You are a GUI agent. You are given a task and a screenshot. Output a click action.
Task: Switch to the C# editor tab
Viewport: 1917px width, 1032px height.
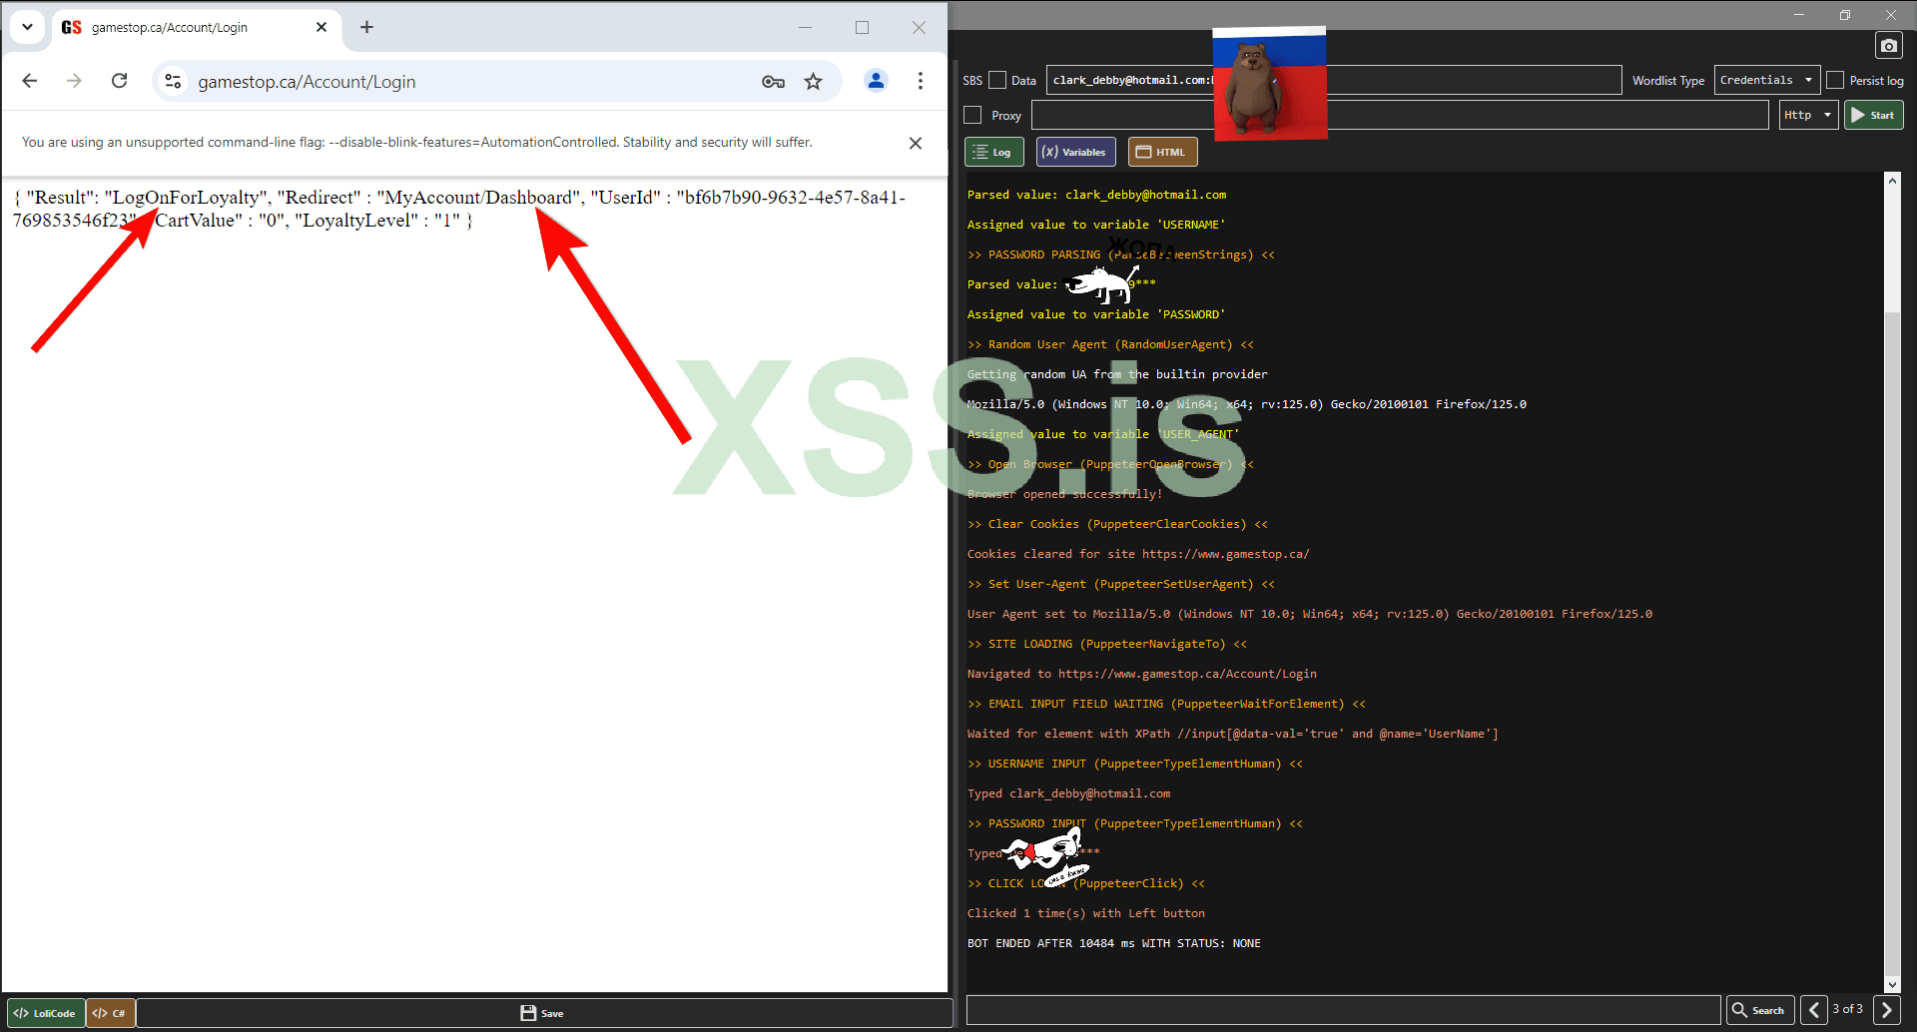tap(110, 1013)
